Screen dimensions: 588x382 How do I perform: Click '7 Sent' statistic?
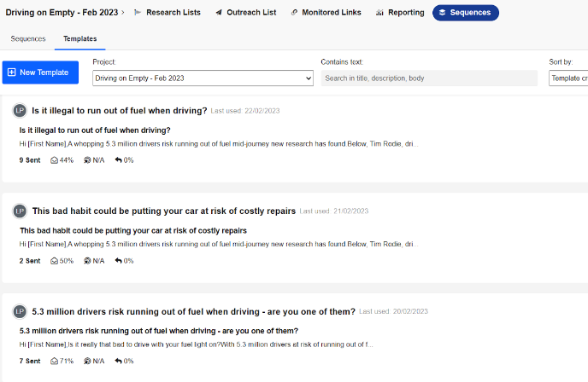[x=30, y=361]
